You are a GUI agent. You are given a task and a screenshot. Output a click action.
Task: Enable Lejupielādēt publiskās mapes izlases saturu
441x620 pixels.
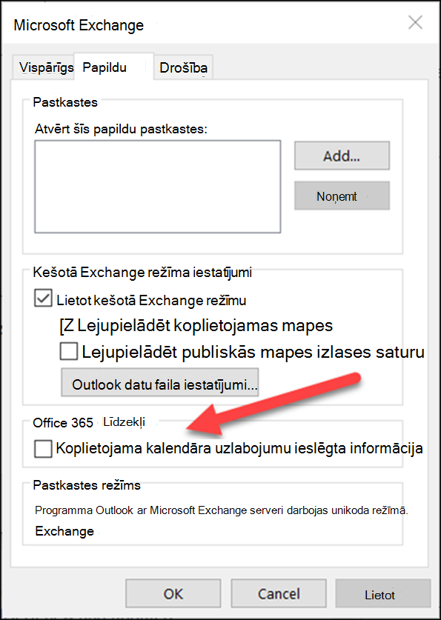tap(68, 352)
